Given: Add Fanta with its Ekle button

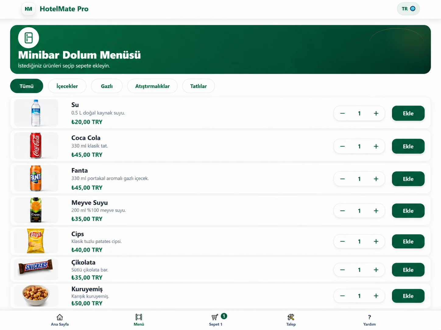Looking at the screenshot, I should (408, 179).
